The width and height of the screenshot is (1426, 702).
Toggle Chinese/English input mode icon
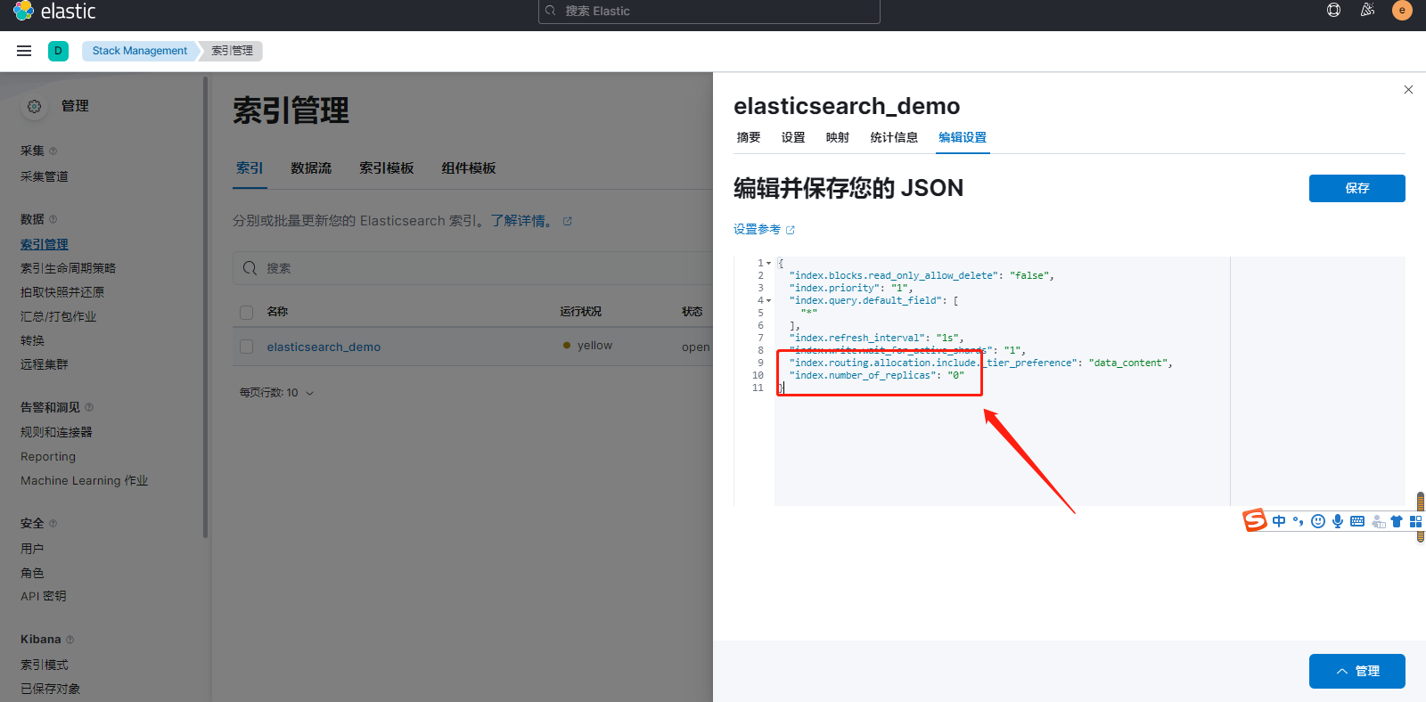tap(1279, 521)
